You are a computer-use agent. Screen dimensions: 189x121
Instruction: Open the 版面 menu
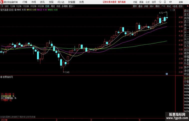(x=141, y=2)
